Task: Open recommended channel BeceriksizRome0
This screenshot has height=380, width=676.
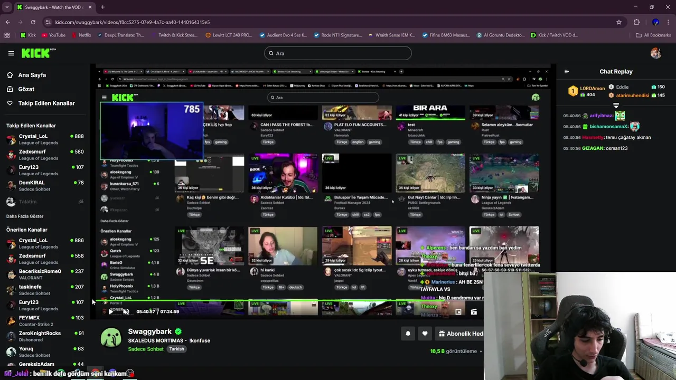Action: 45,274
